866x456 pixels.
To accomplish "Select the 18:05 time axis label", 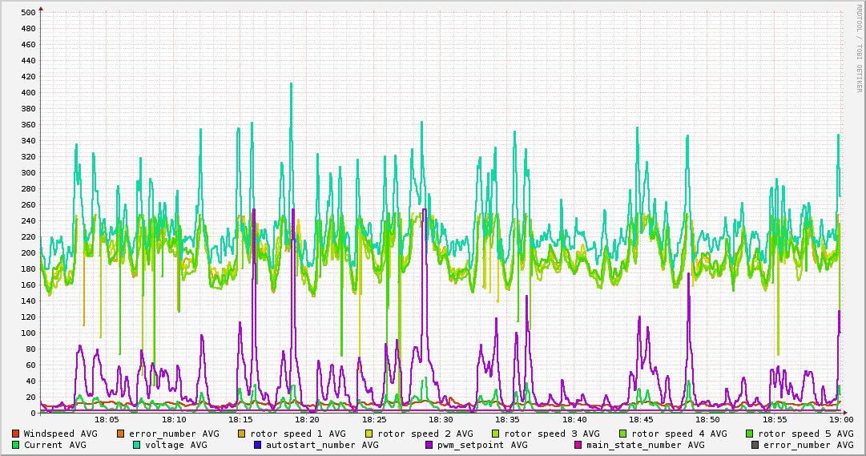I will pos(107,419).
